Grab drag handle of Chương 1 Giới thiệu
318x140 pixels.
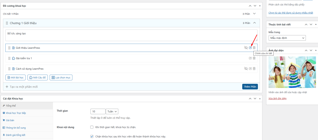point(7,23)
